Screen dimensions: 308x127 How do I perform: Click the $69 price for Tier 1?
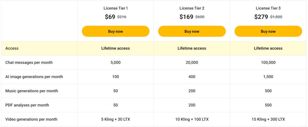pyautogui.click(x=110, y=17)
